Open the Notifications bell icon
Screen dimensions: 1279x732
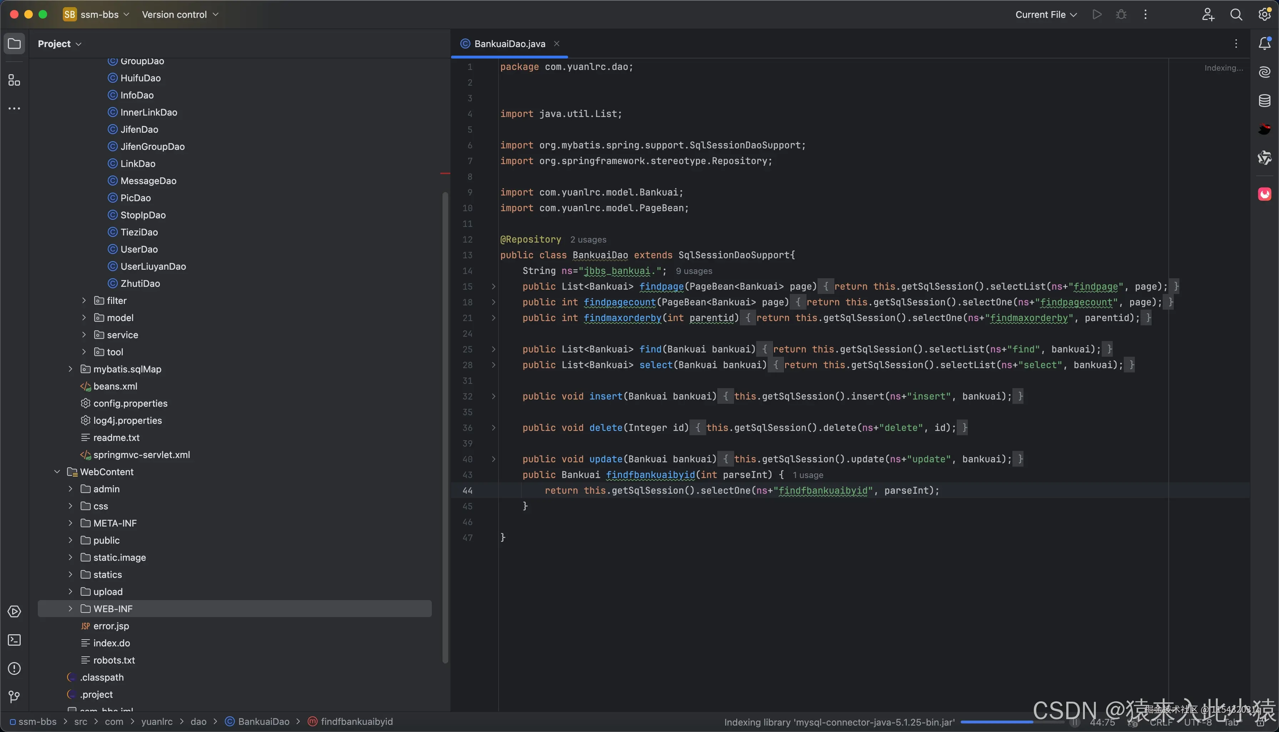(x=1264, y=44)
